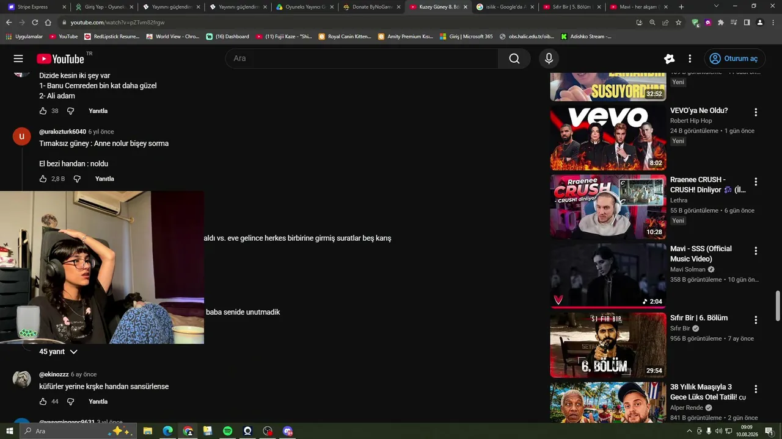Viewport: 782px width, 439px height.
Task: Open the Windows notification center
Action: point(769,431)
